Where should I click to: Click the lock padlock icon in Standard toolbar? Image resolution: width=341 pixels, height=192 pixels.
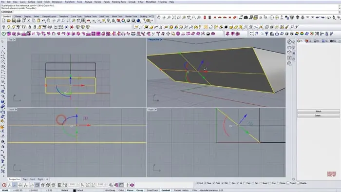pos(114,20)
